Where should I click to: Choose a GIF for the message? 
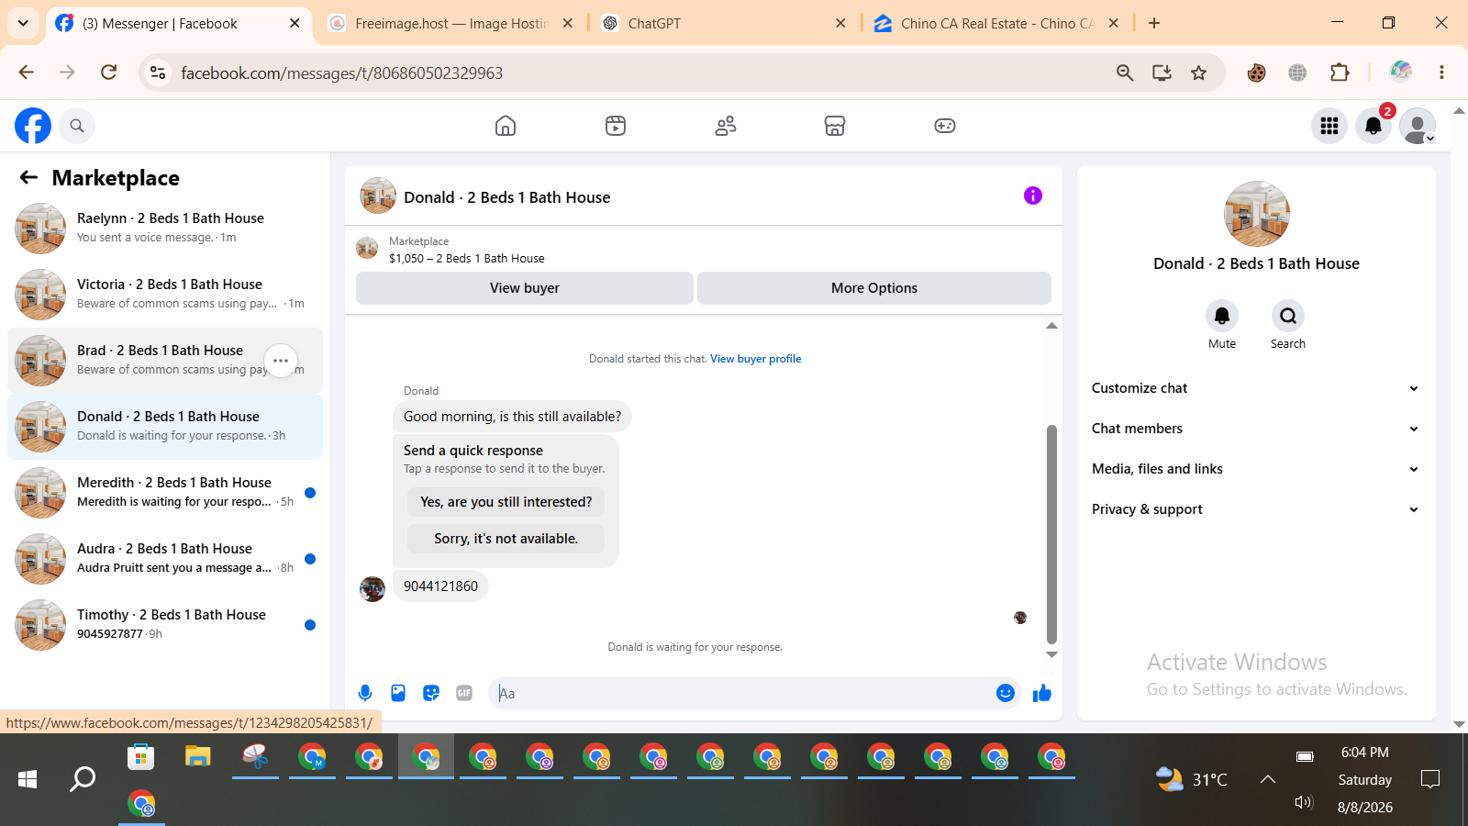point(464,693)
